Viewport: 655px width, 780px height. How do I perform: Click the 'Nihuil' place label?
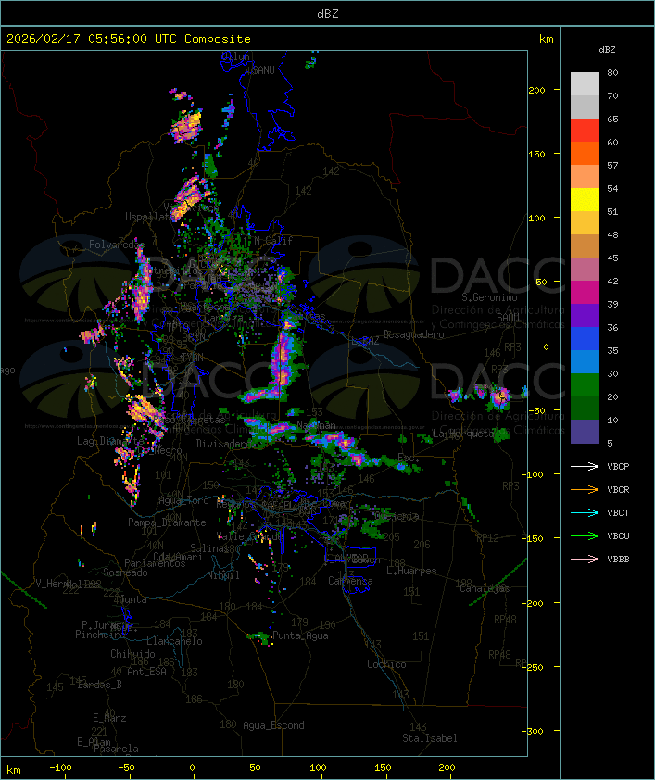coord(223,575)
